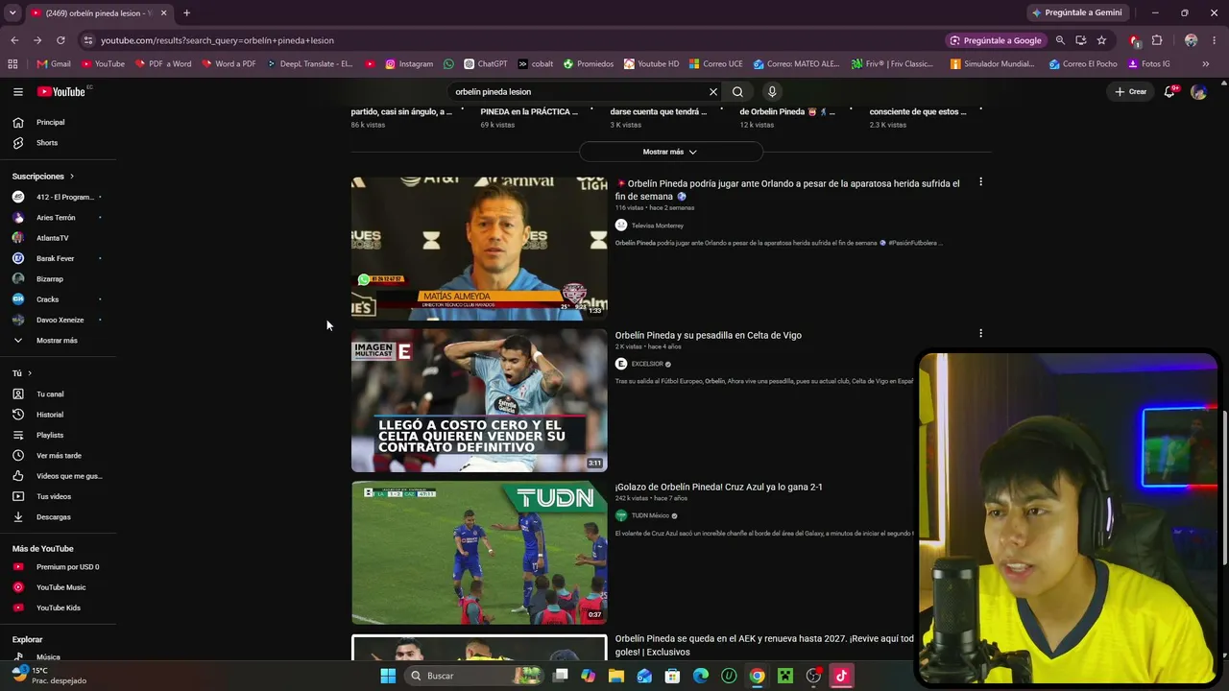Expand subscriptions with Mostrar más
Viewport: 1229px width, 691px height.
tap(58, 341)
